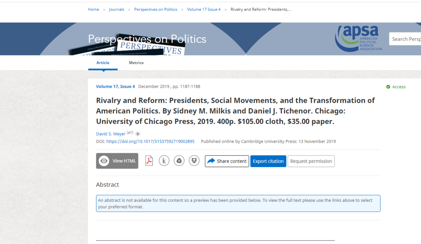Save article to Dropbox
421x244 pixels.
click(x=194, y=161)
